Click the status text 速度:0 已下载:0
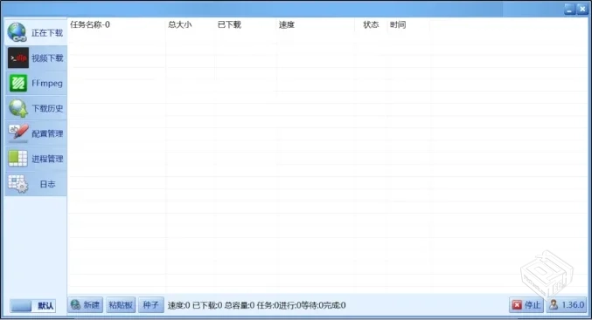Viewport: 592px width, 320px height. (x=195, y=305)
